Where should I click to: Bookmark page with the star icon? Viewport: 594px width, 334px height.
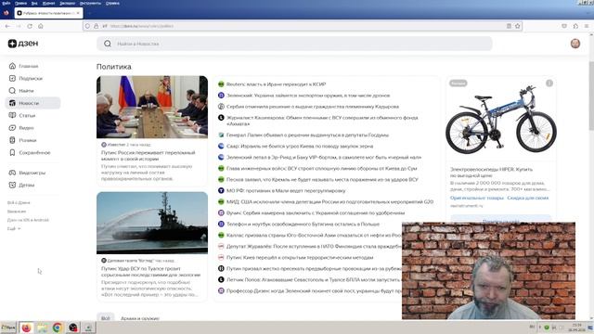[518, 26]
